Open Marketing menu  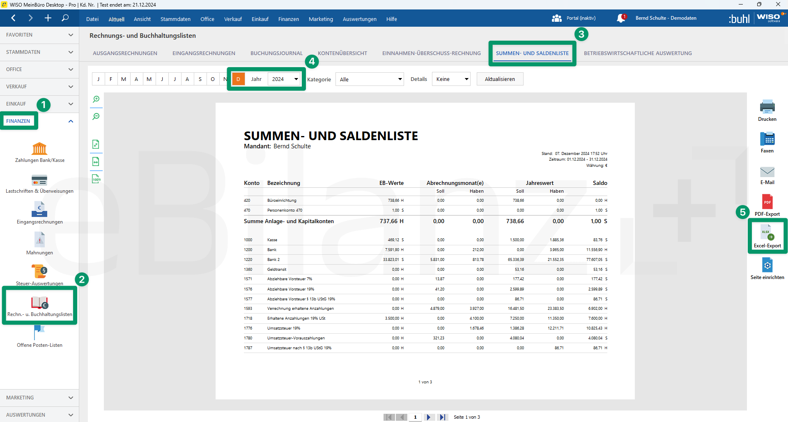pos(321,19)
